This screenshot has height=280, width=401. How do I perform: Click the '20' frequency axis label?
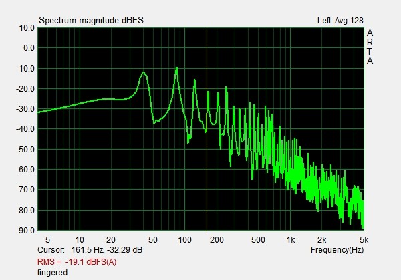(111, 240)
